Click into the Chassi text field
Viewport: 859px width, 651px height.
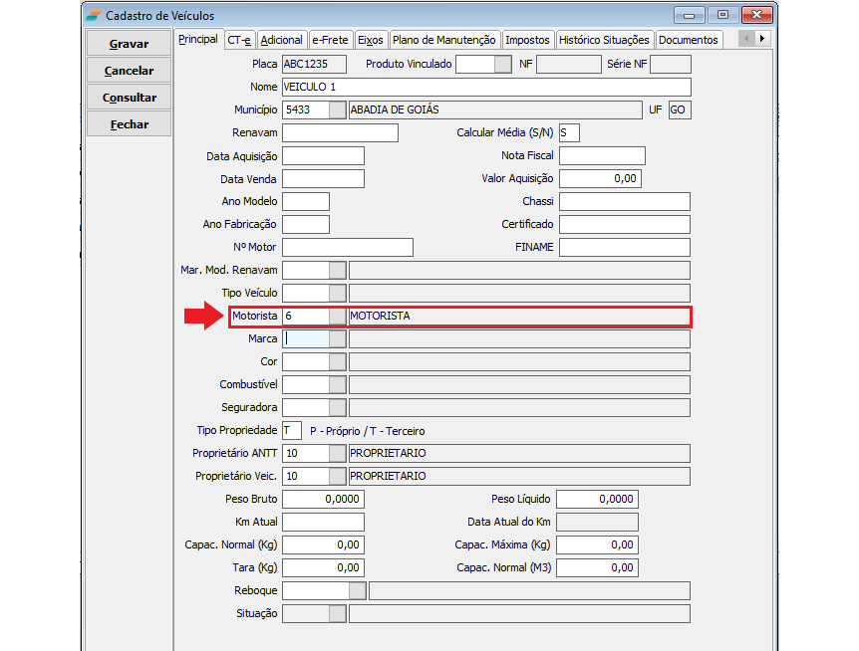tap(624, 202)
